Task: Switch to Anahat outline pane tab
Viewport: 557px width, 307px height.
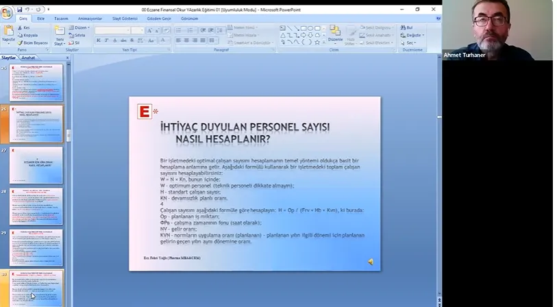Action: click(28, 58)
